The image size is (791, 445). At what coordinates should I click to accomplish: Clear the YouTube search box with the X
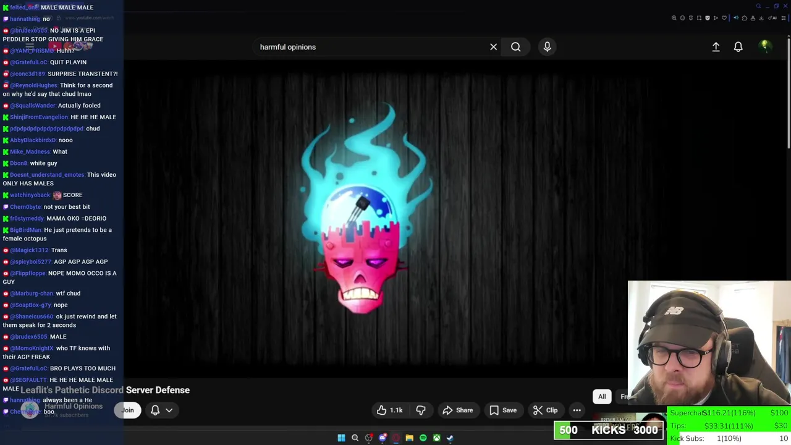coord(493,47)
